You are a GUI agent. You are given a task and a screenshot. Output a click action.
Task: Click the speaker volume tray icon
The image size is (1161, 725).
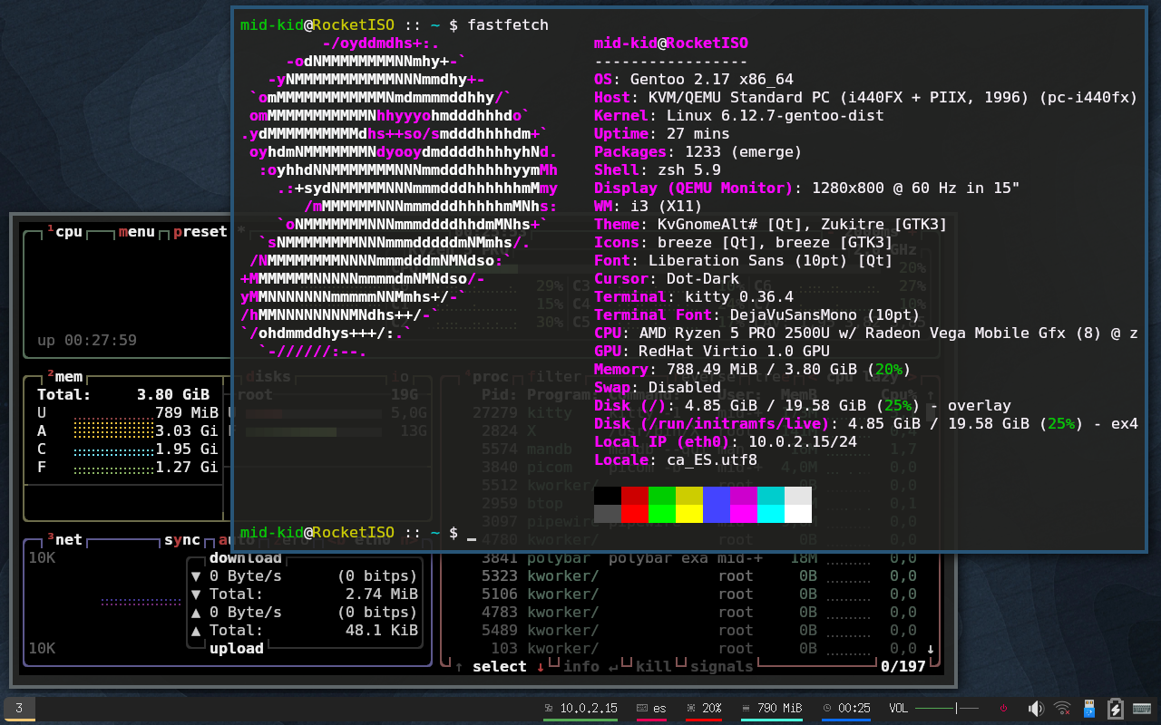coord(1036,708)
